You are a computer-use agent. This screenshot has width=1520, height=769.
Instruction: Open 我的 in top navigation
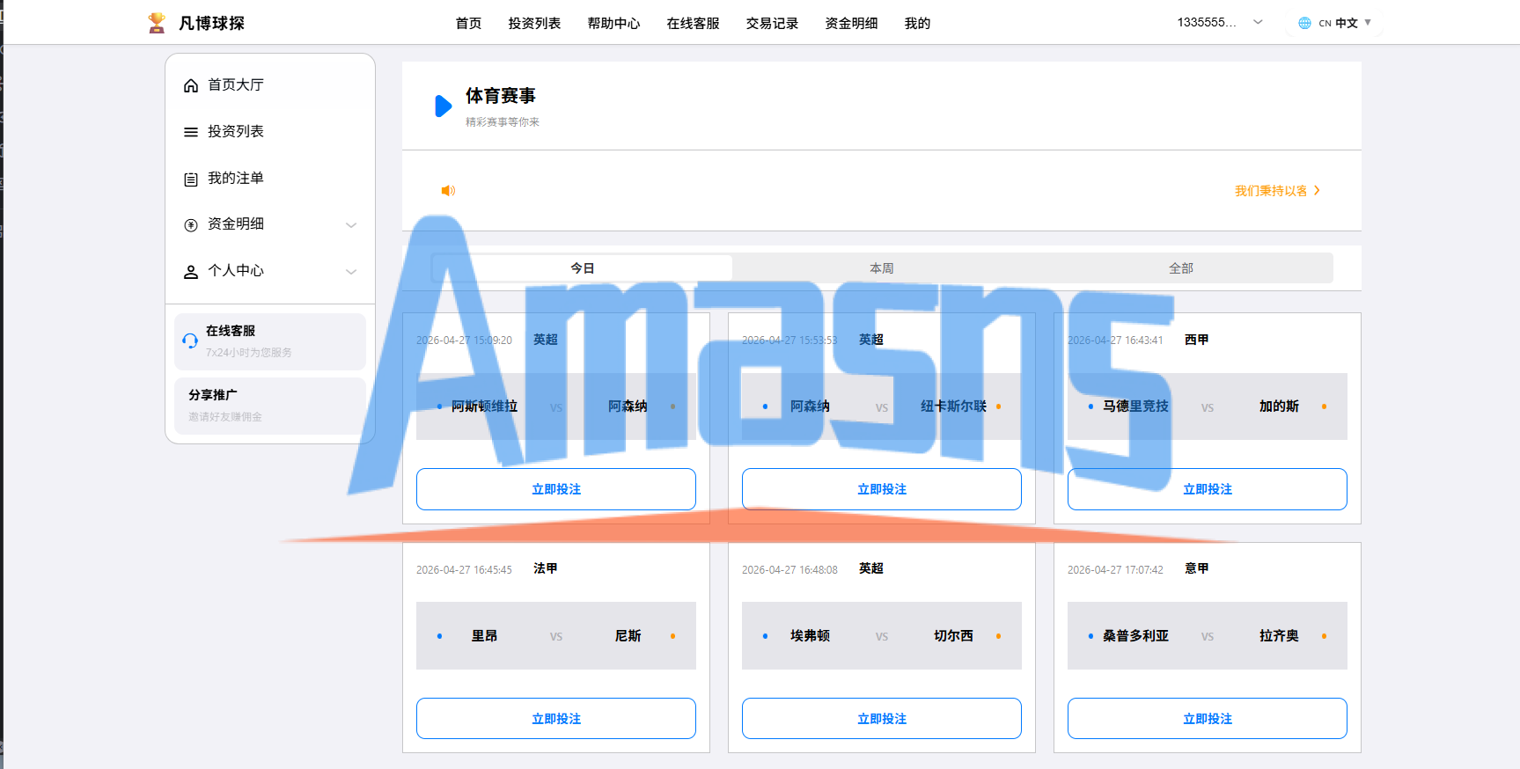pos(917,23)
